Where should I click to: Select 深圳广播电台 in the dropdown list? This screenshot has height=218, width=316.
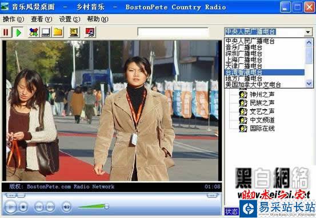[265, 53]
